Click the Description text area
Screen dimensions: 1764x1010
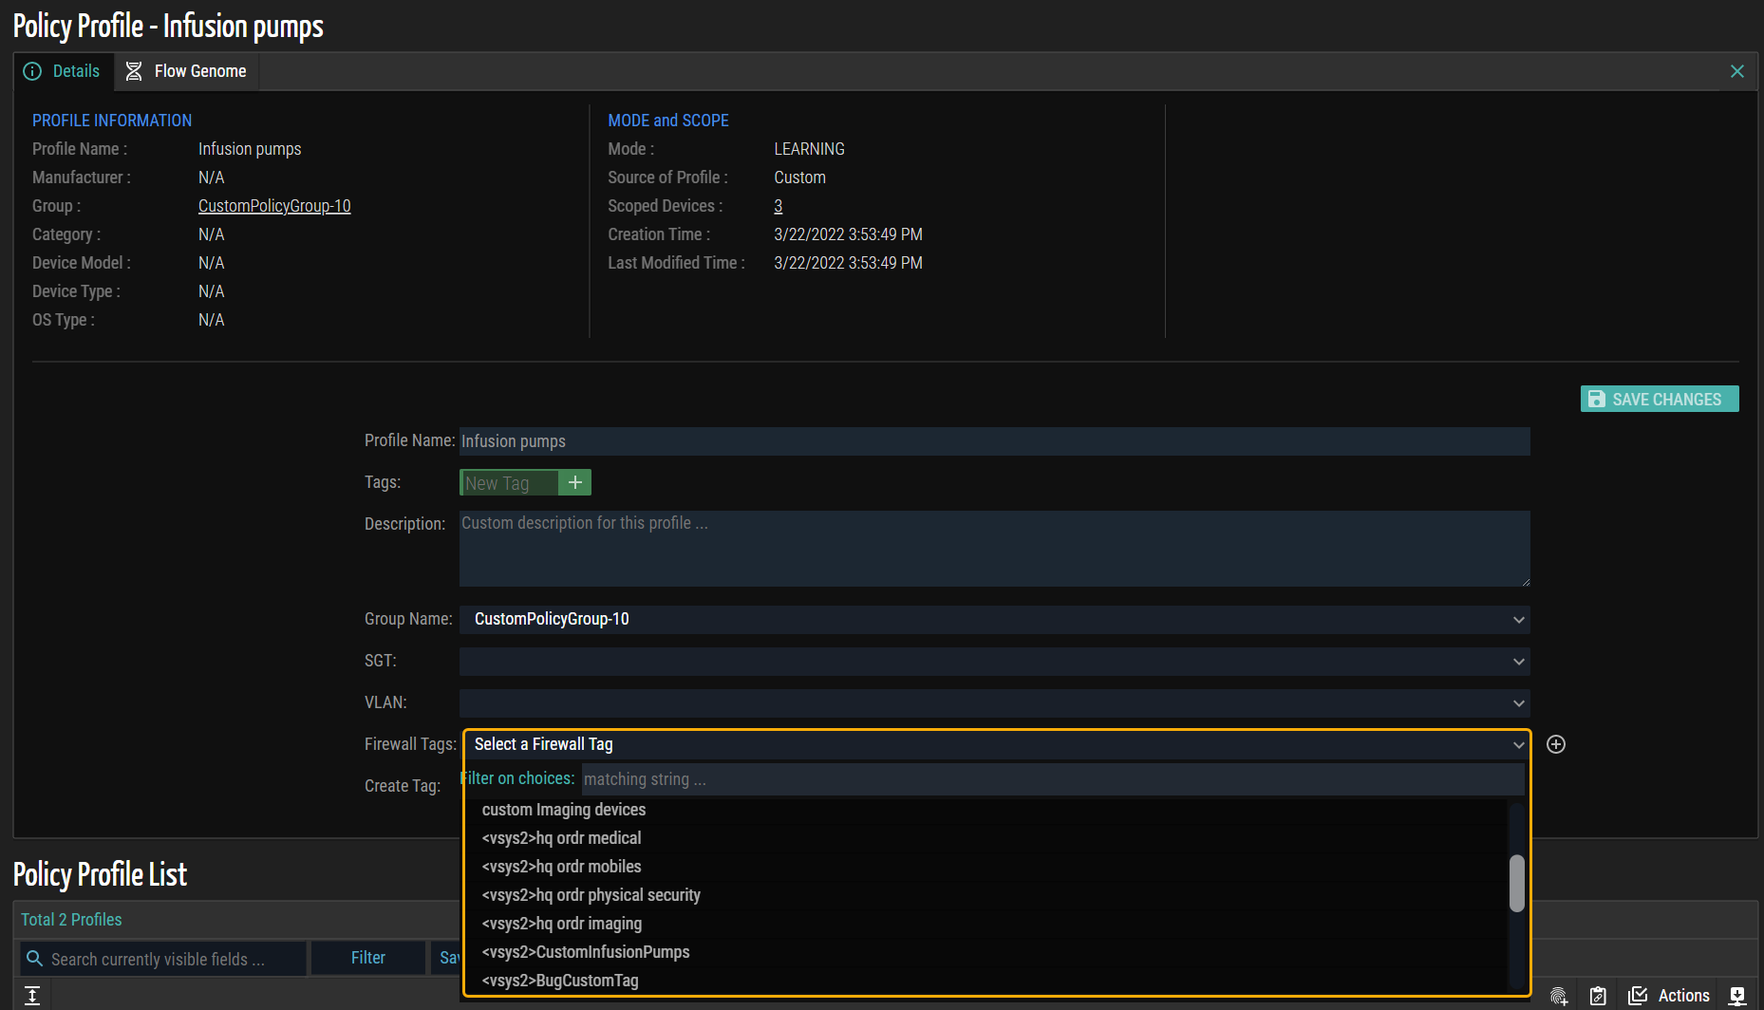pos(993,549)
